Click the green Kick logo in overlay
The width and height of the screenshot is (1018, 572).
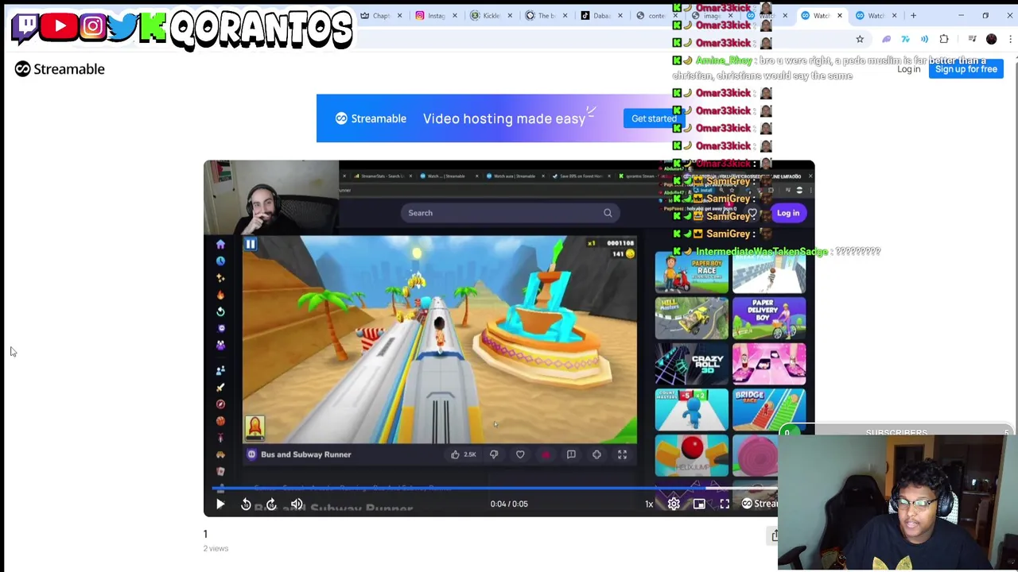click(153, 28)
